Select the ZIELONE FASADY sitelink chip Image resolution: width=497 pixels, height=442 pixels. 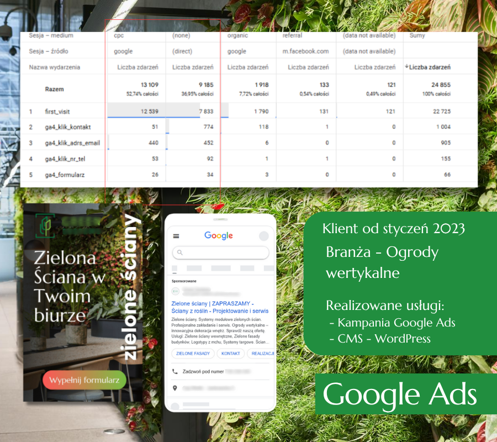[x=193, y=354]
